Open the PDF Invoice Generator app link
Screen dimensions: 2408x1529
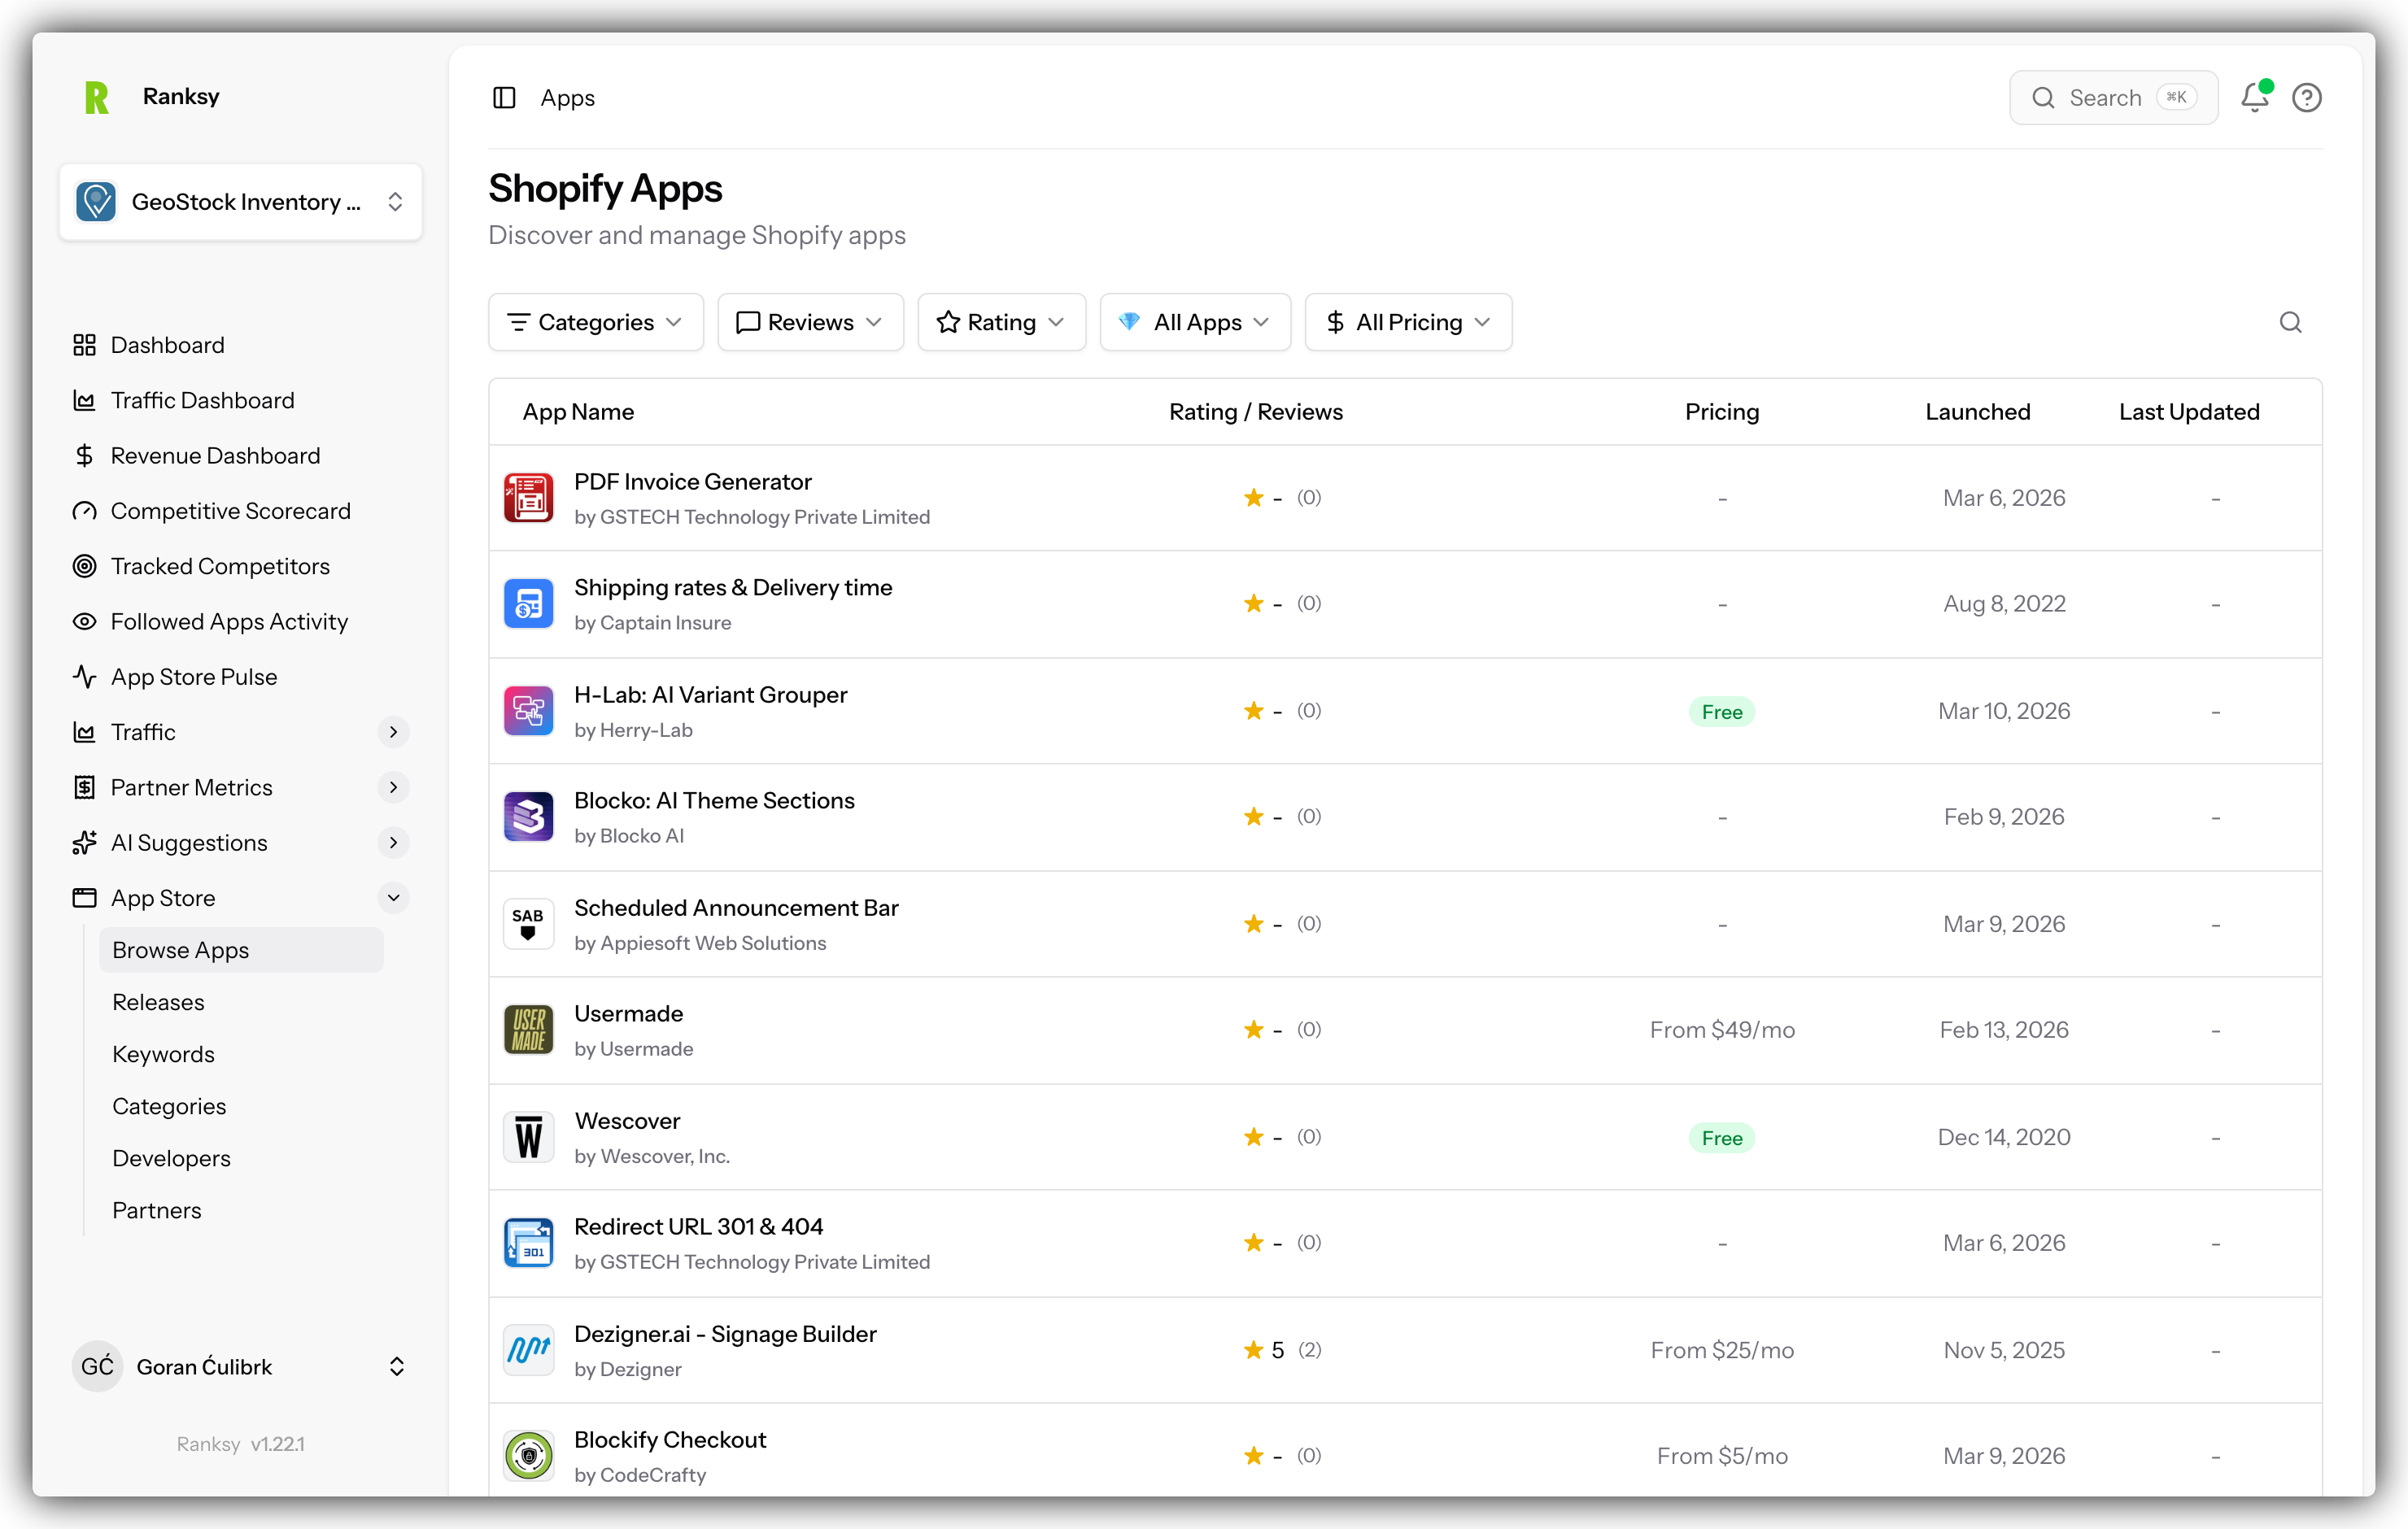693,482
